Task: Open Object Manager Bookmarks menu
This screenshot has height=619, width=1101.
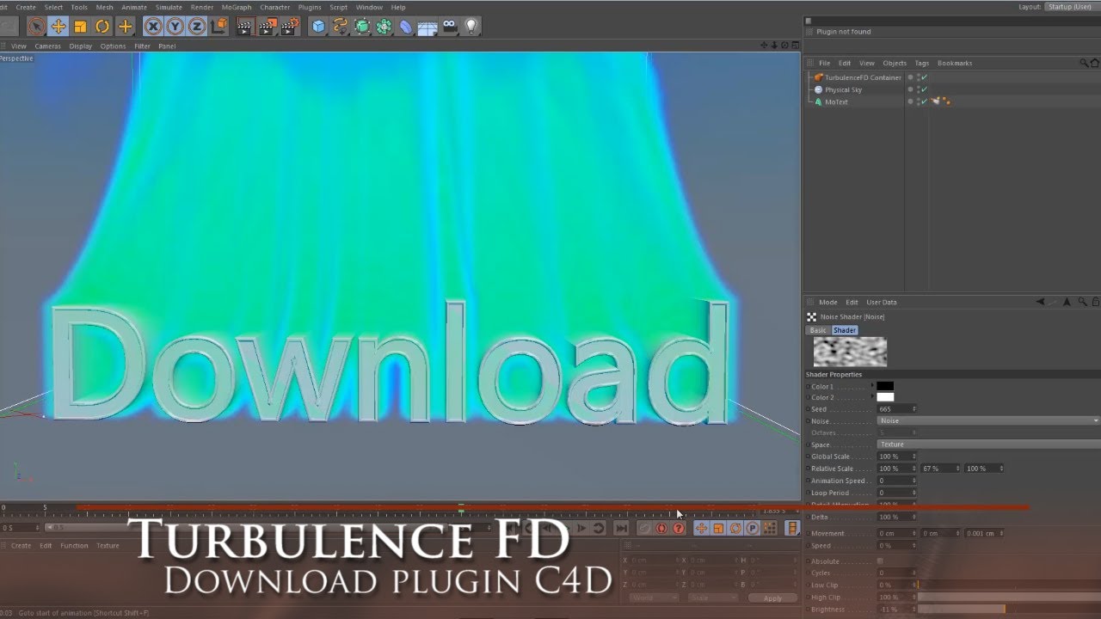Action: coord(955,63)
